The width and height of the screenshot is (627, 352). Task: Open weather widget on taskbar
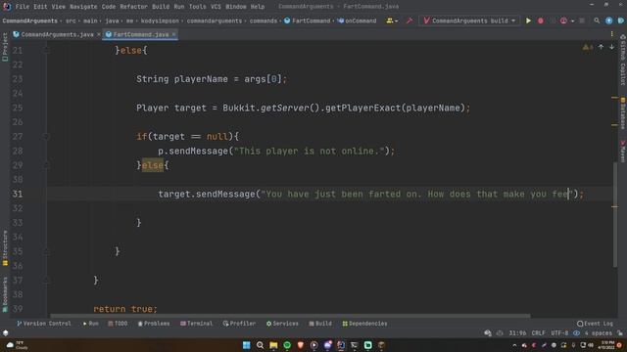pos(17,345)
